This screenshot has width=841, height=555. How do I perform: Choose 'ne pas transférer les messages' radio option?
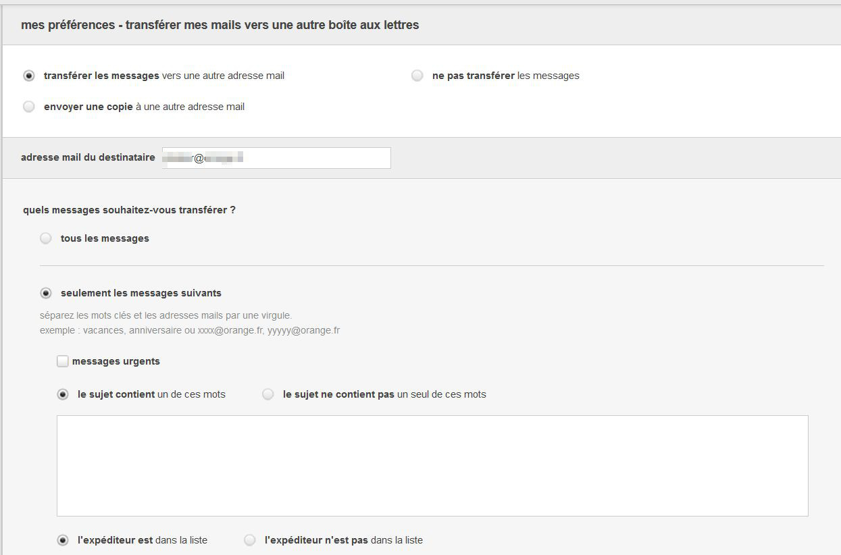[x=417, y=76]
